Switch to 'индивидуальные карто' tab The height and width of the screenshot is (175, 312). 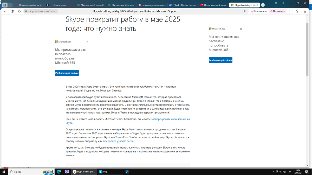[152, 5]
